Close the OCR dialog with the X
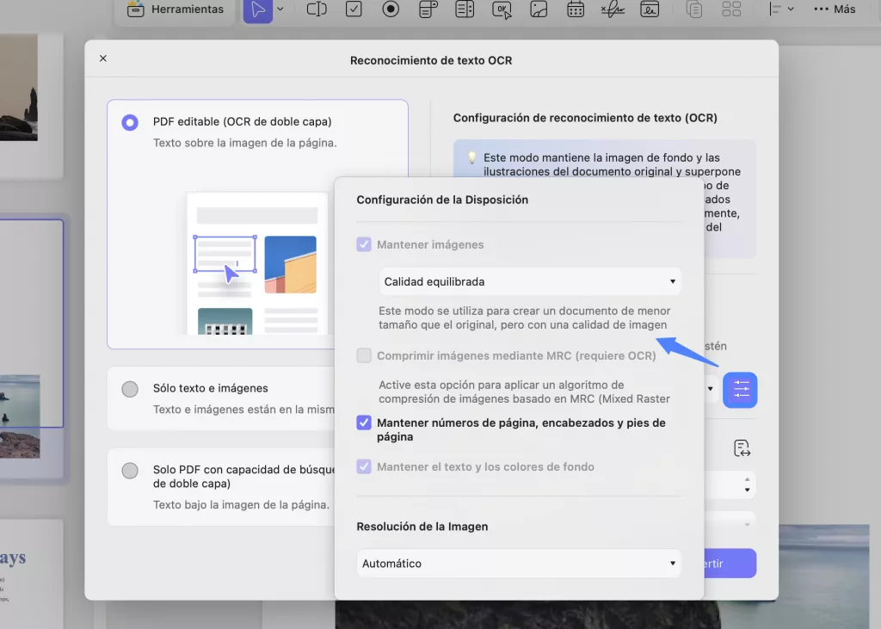Image resolution: width=881 pixels, height=629 pixels. point(103,59)
